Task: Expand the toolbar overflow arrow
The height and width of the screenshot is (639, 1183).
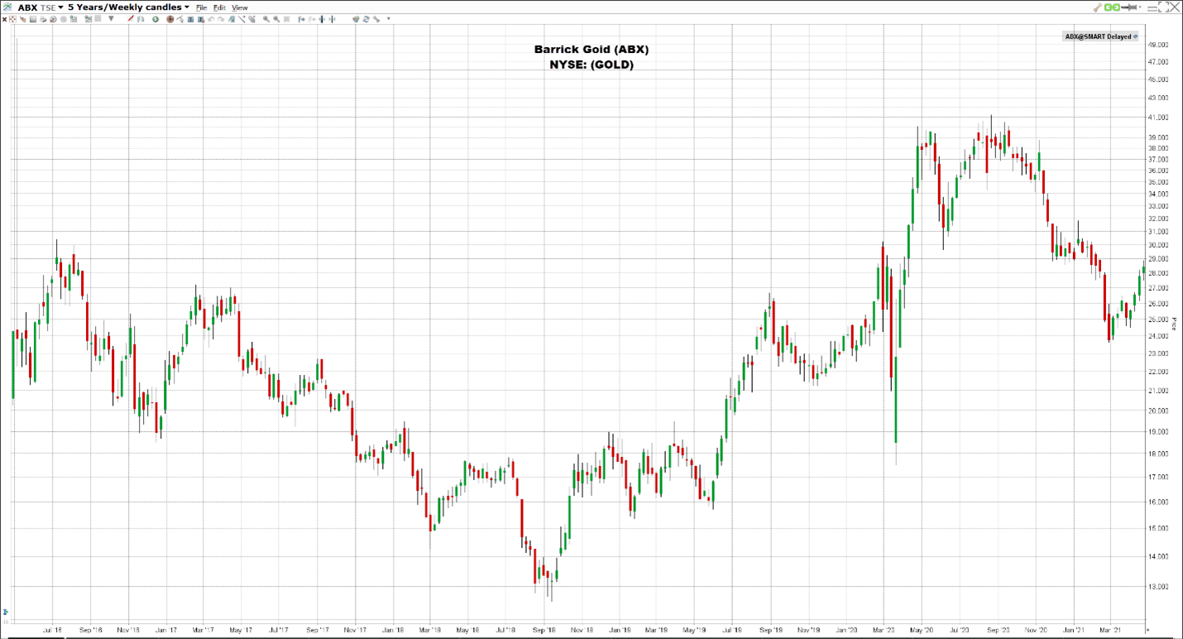Action: (388, 18)
